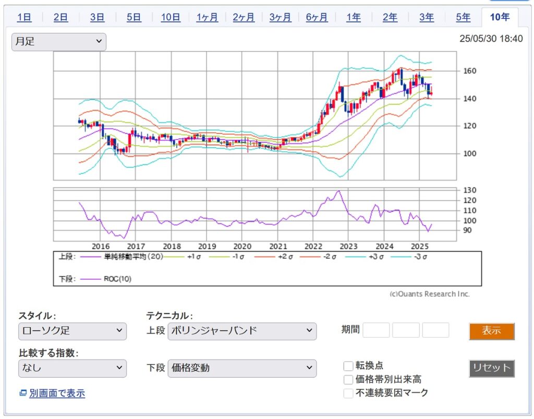Image resolution: width=534 pixels, height=419 pixels.
Task: Expand the ボリンジャーバンド upper technical dropdown
Action: click(242, 331)
